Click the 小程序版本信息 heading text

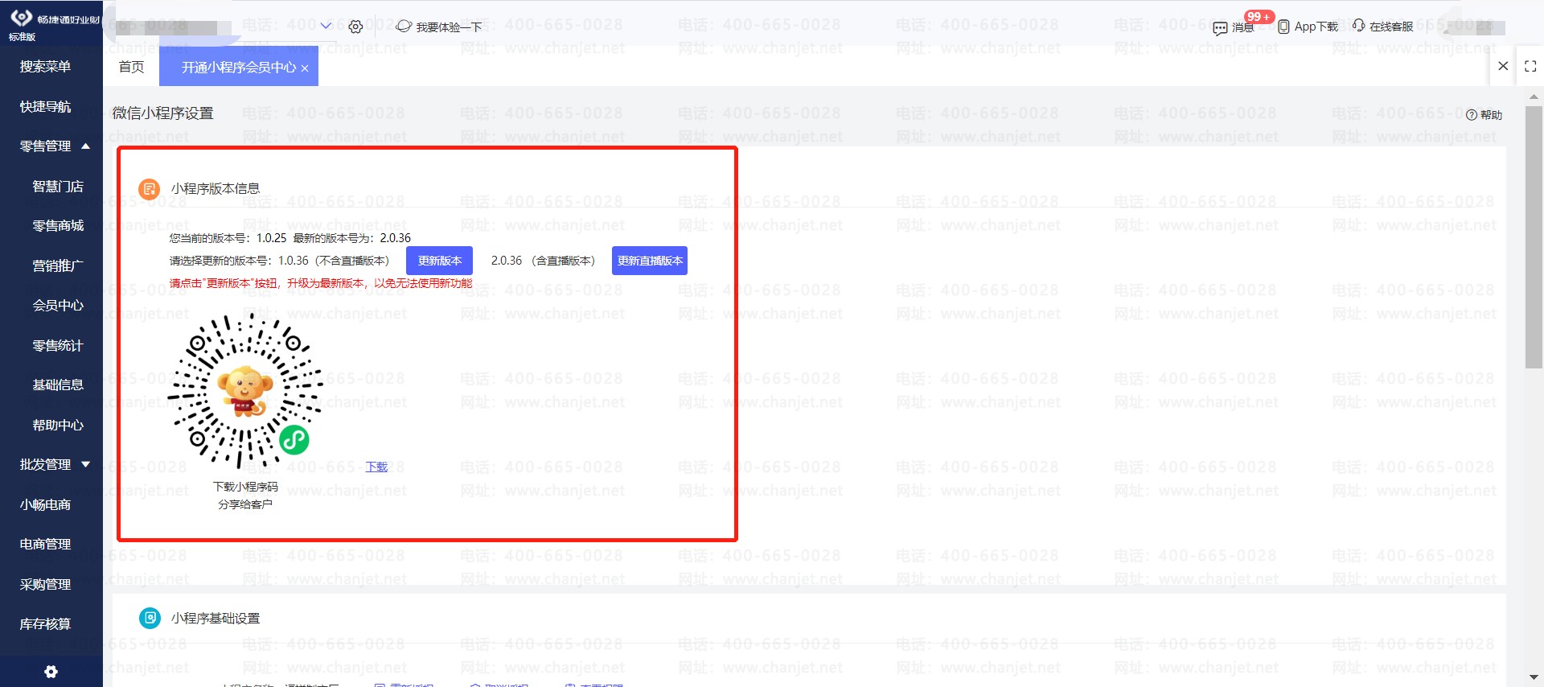coord(216,189)
